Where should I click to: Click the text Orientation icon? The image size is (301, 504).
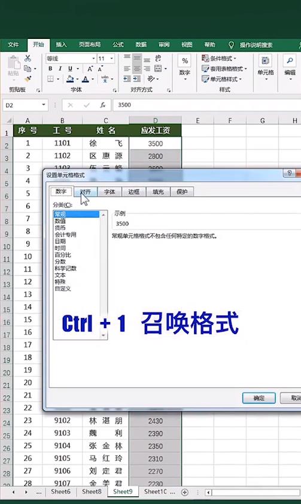(151, 79)
